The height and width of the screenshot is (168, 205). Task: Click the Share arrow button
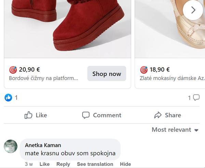(x=167, y=115)
